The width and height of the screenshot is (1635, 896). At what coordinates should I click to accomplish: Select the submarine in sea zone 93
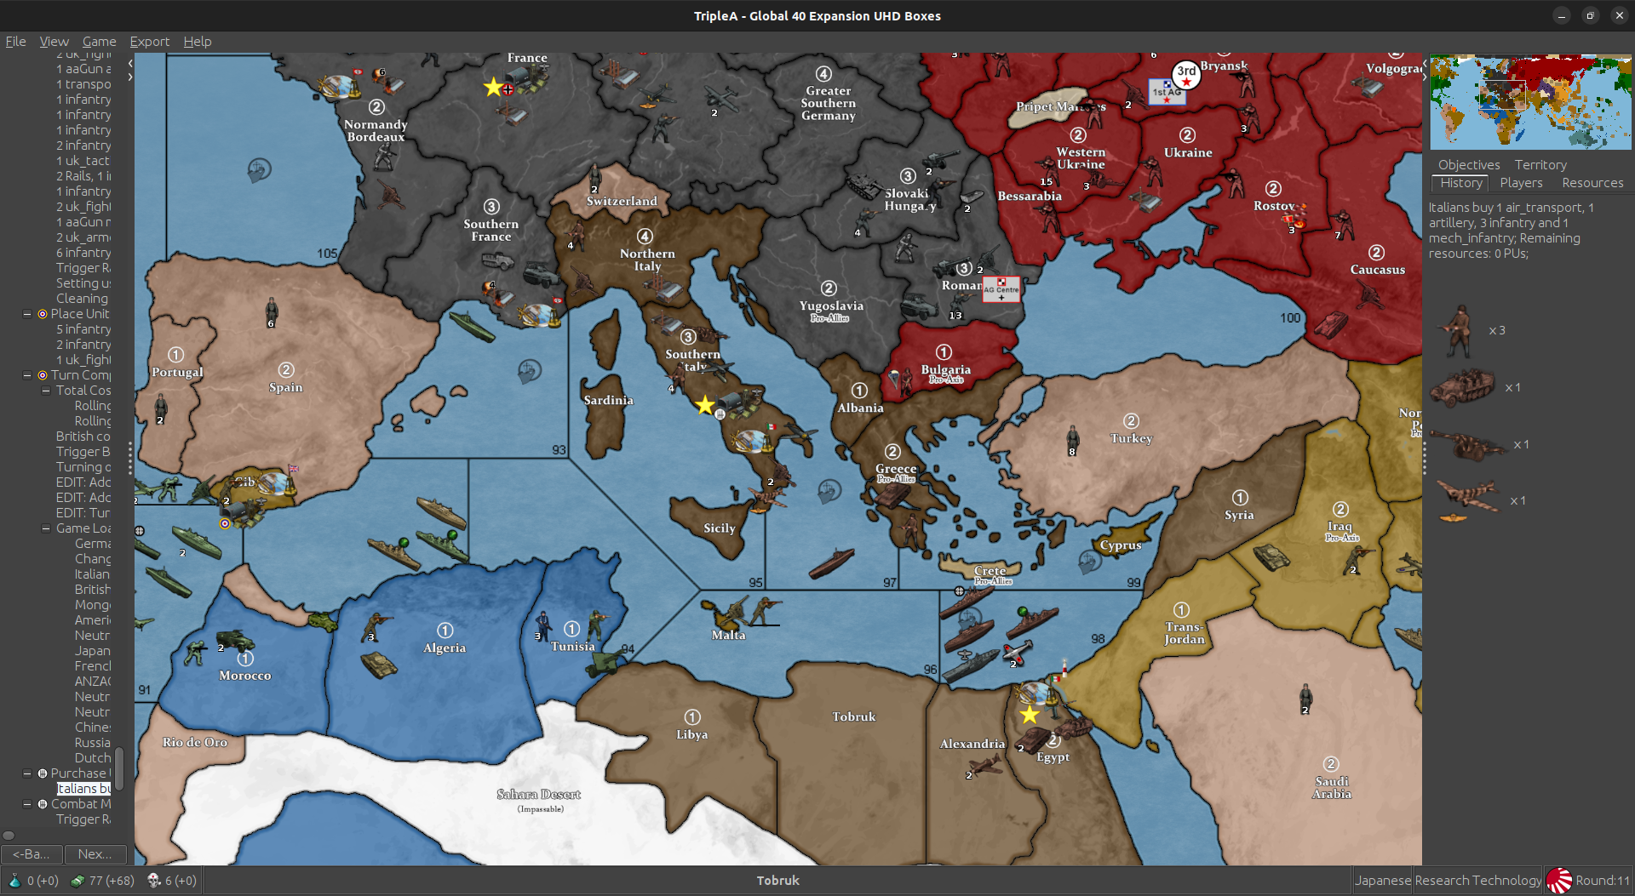(472, 326)
